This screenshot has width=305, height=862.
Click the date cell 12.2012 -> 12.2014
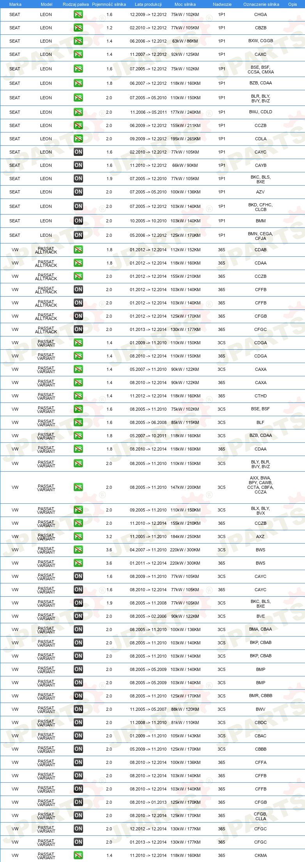[148, 829]
